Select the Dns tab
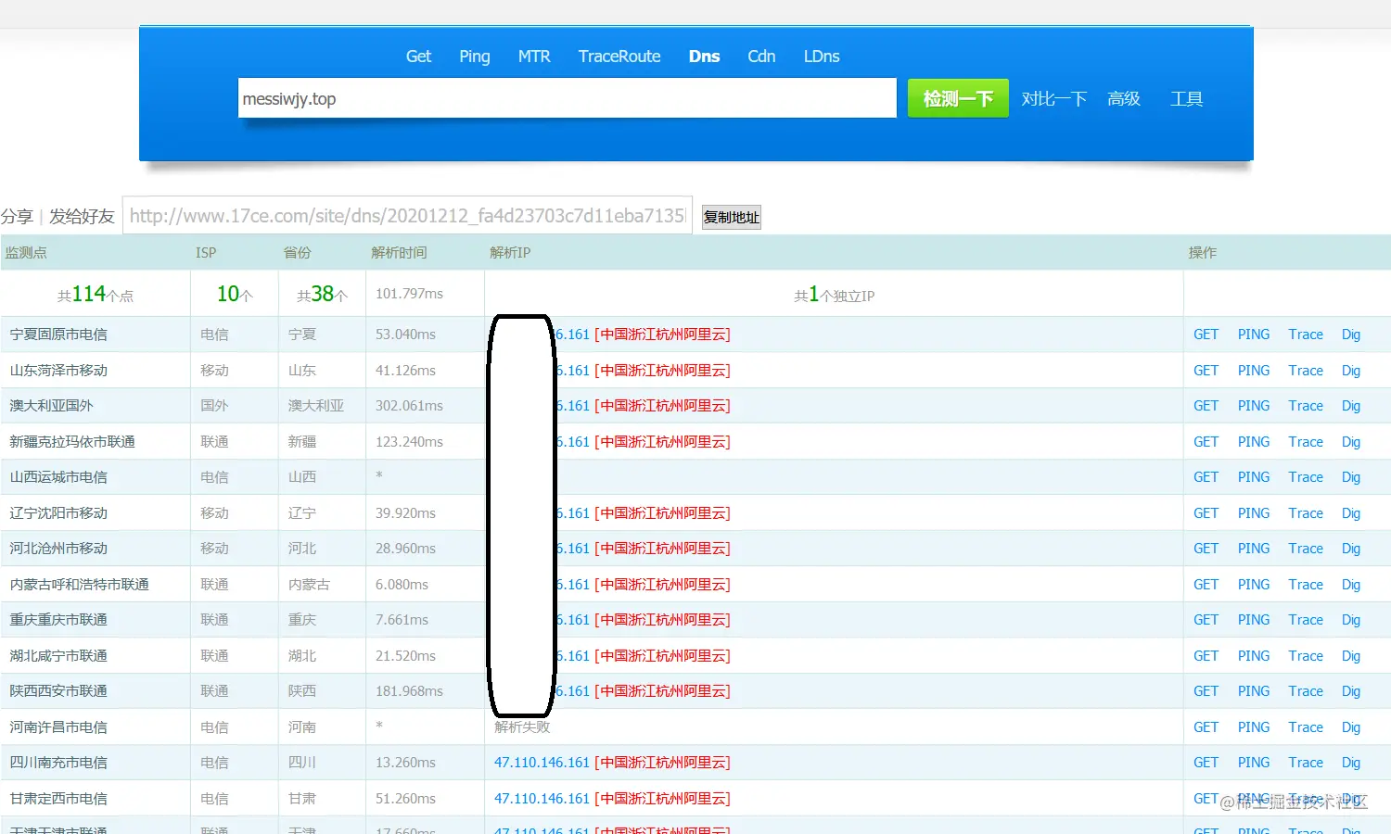The image size is (1391, 834). [704, 57]
